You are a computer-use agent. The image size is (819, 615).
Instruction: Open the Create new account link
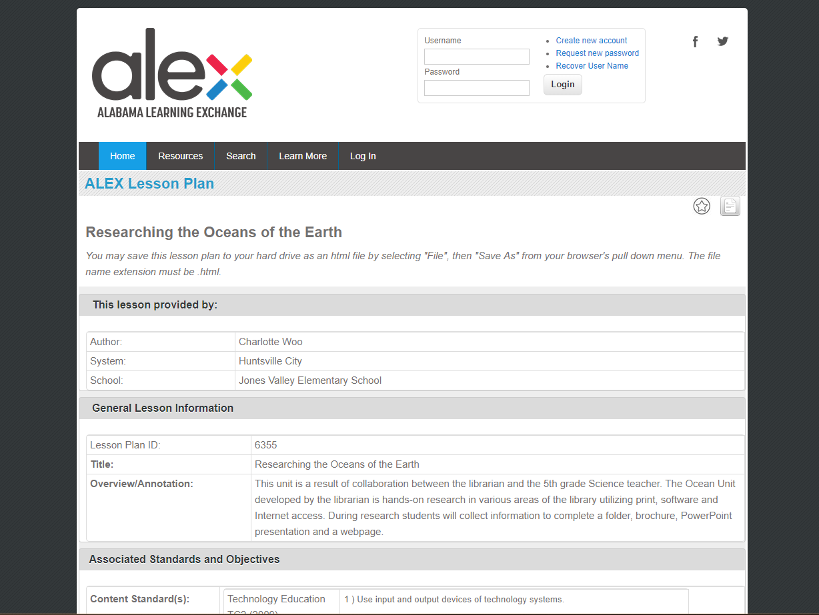pos(591,40)
